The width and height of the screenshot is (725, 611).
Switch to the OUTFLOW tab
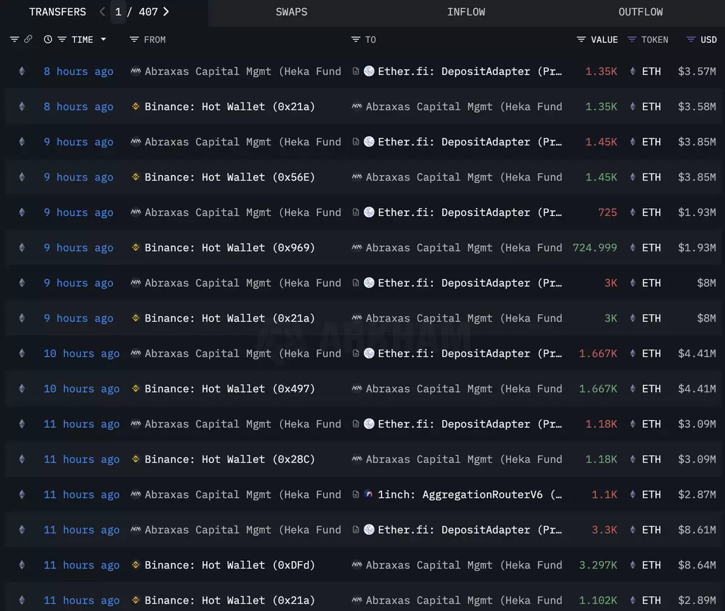(x=640, y=12)
